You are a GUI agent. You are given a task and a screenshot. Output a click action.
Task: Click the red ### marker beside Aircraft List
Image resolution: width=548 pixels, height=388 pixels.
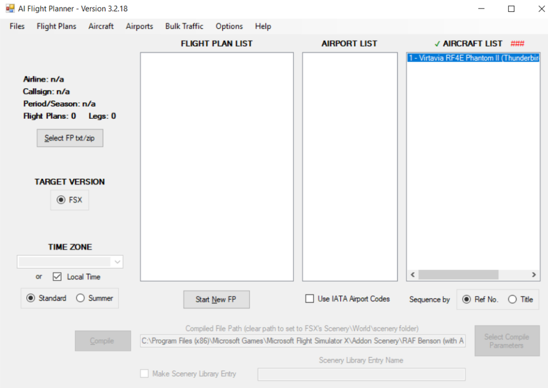click(x=517, y=43)
